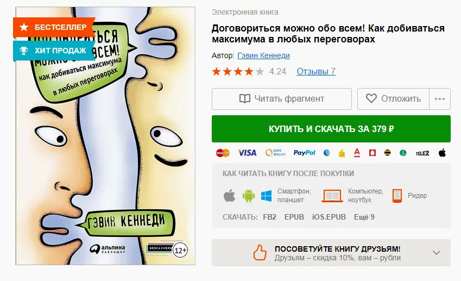Select the EPUB download format
Screen dimensions: 461x281
point(294,217)
